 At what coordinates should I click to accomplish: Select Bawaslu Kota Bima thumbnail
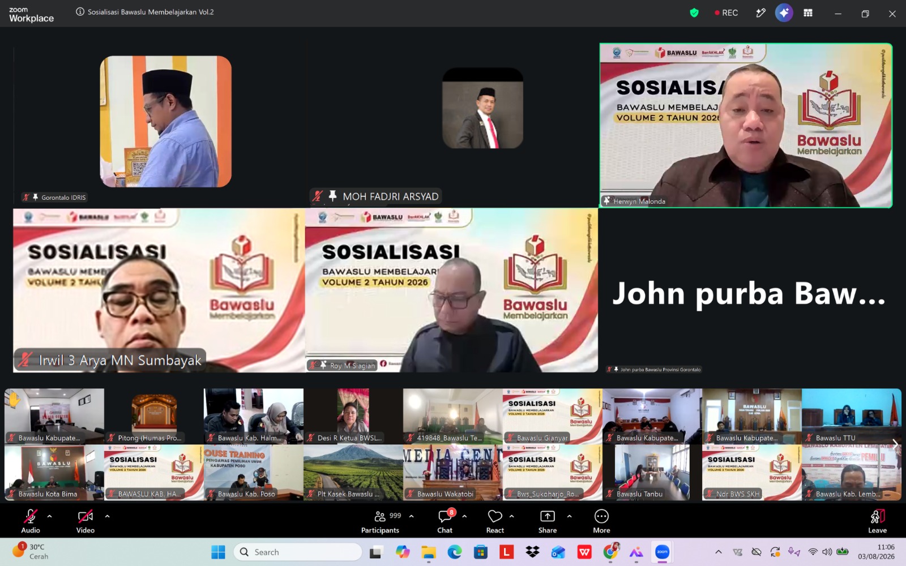coord(54,472)
